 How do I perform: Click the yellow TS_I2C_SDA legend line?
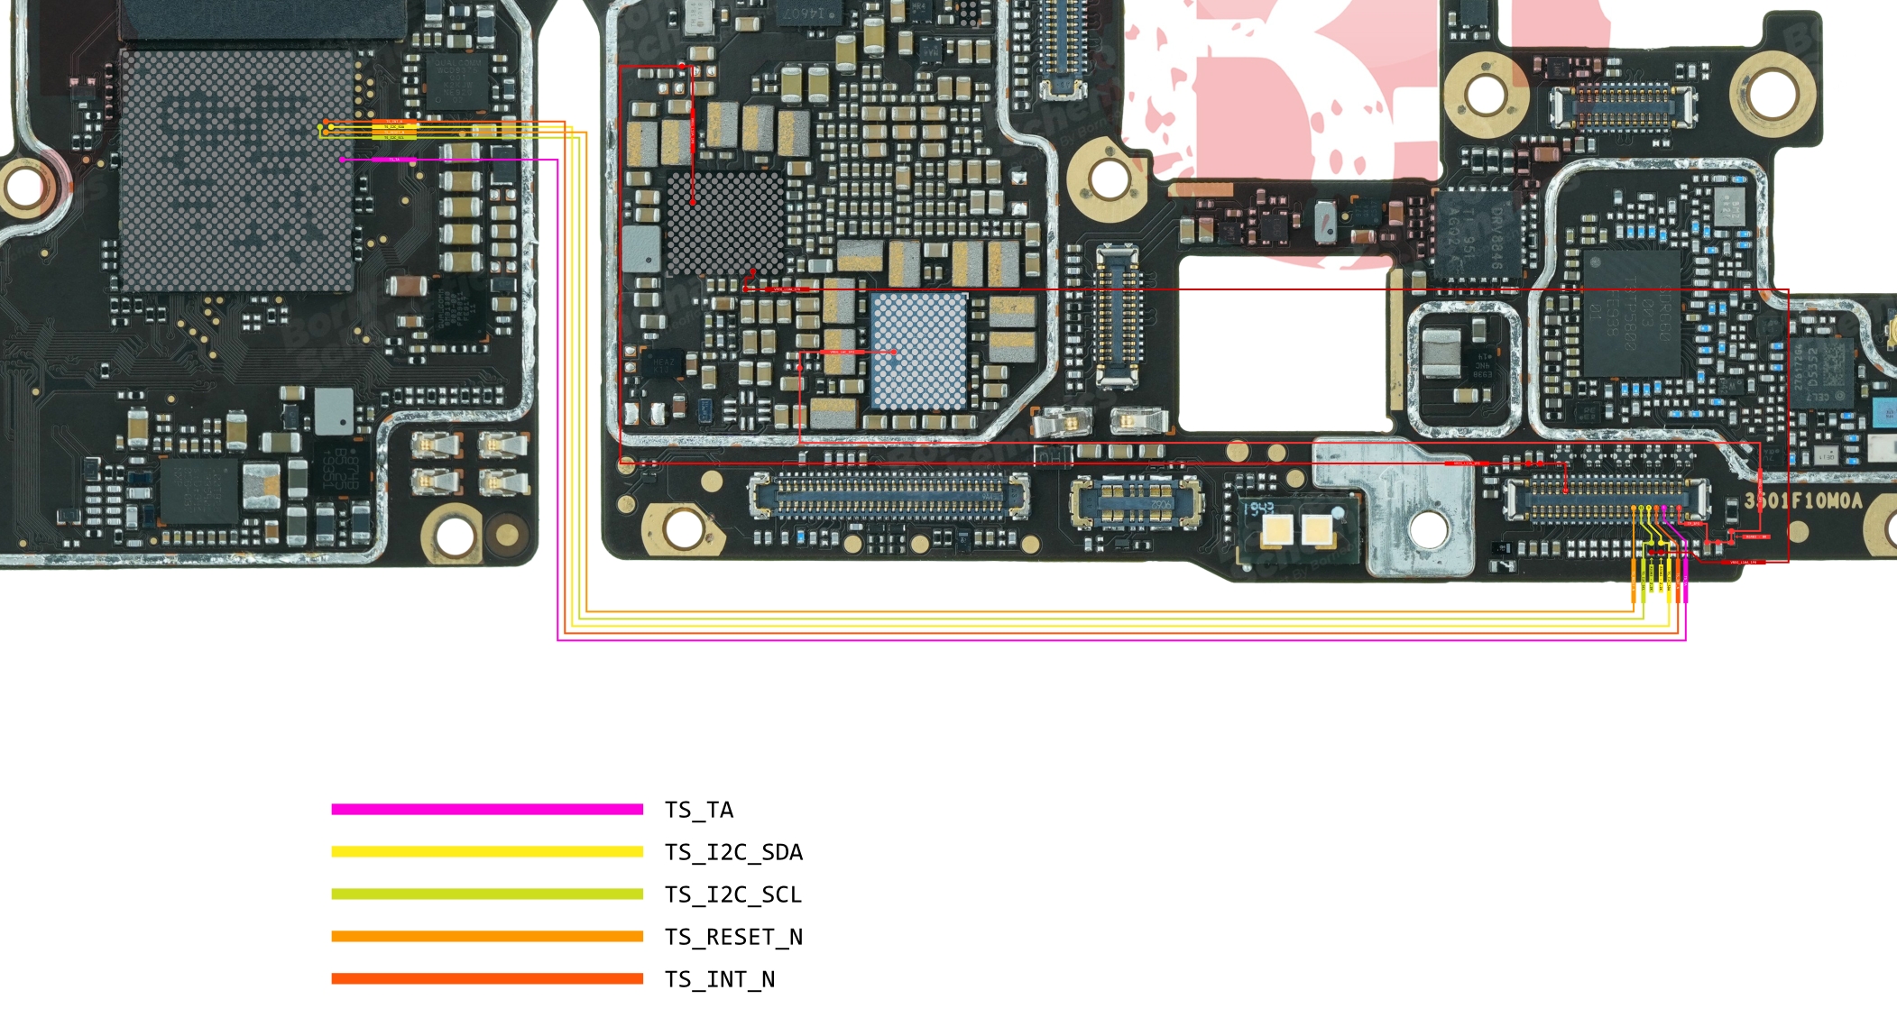[487, 851]
